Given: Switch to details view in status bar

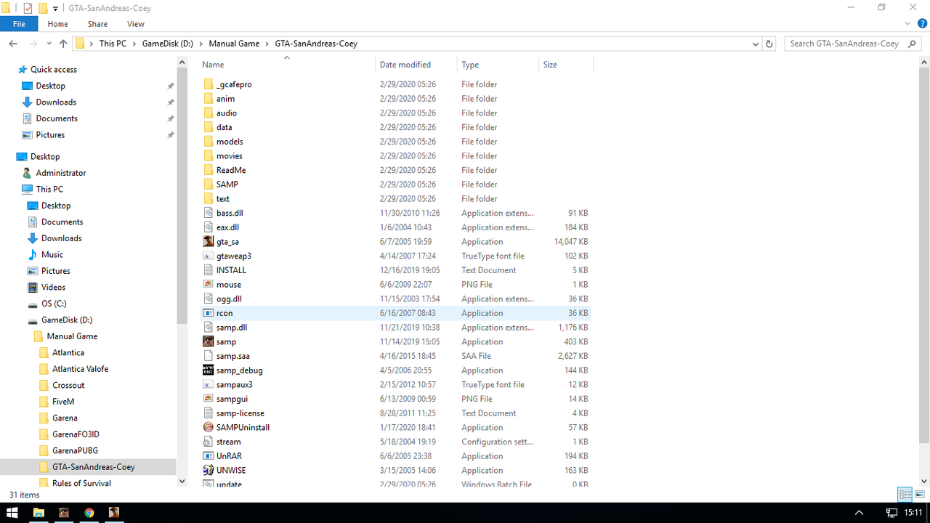Looking at the screenshot, I should (x=905, y=495).
